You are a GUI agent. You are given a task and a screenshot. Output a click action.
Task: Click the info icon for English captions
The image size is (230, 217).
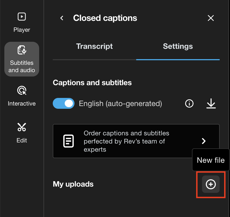(x=189, y=104)
